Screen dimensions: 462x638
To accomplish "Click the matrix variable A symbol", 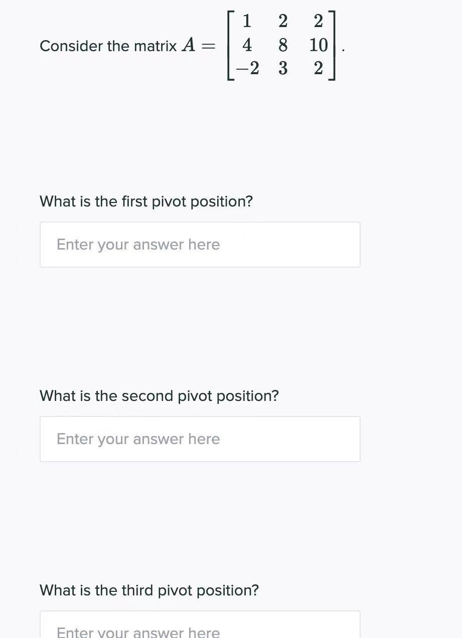I will click(189, 45).
